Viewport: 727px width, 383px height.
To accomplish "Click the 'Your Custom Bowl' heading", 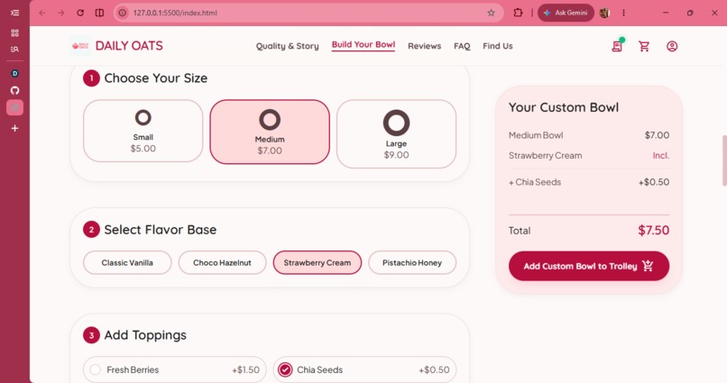I will coord(564,107).
